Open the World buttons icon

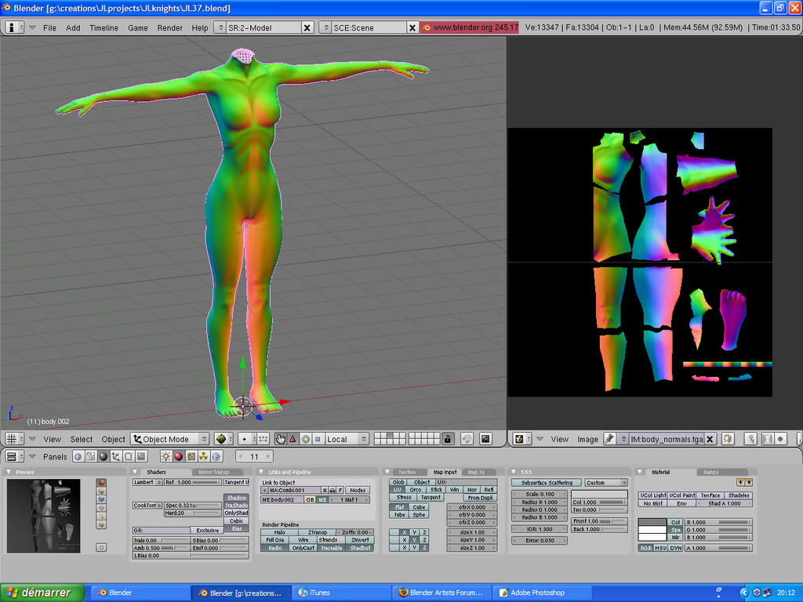coord(216,456)
